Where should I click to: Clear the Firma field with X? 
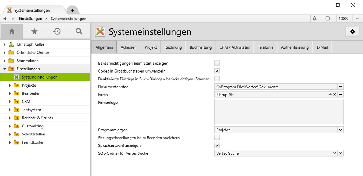point(334,95)
